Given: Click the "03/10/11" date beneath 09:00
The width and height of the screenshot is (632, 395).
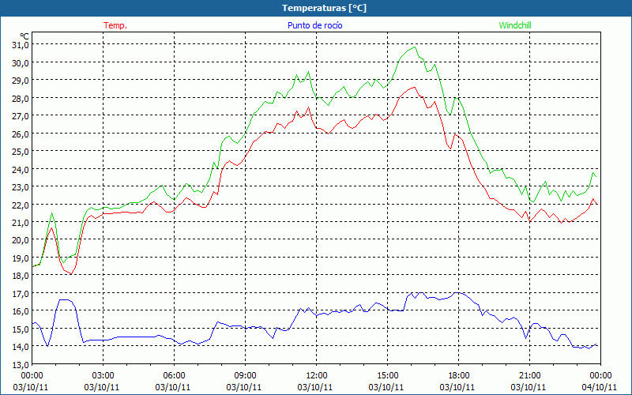Looking at the screenshot, I should point(244,387).
